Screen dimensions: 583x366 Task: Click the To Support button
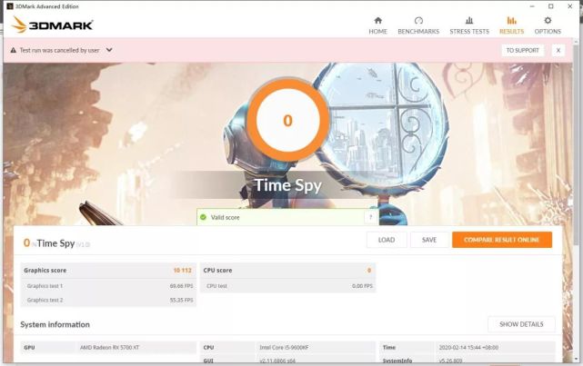[x=522, y=50]
